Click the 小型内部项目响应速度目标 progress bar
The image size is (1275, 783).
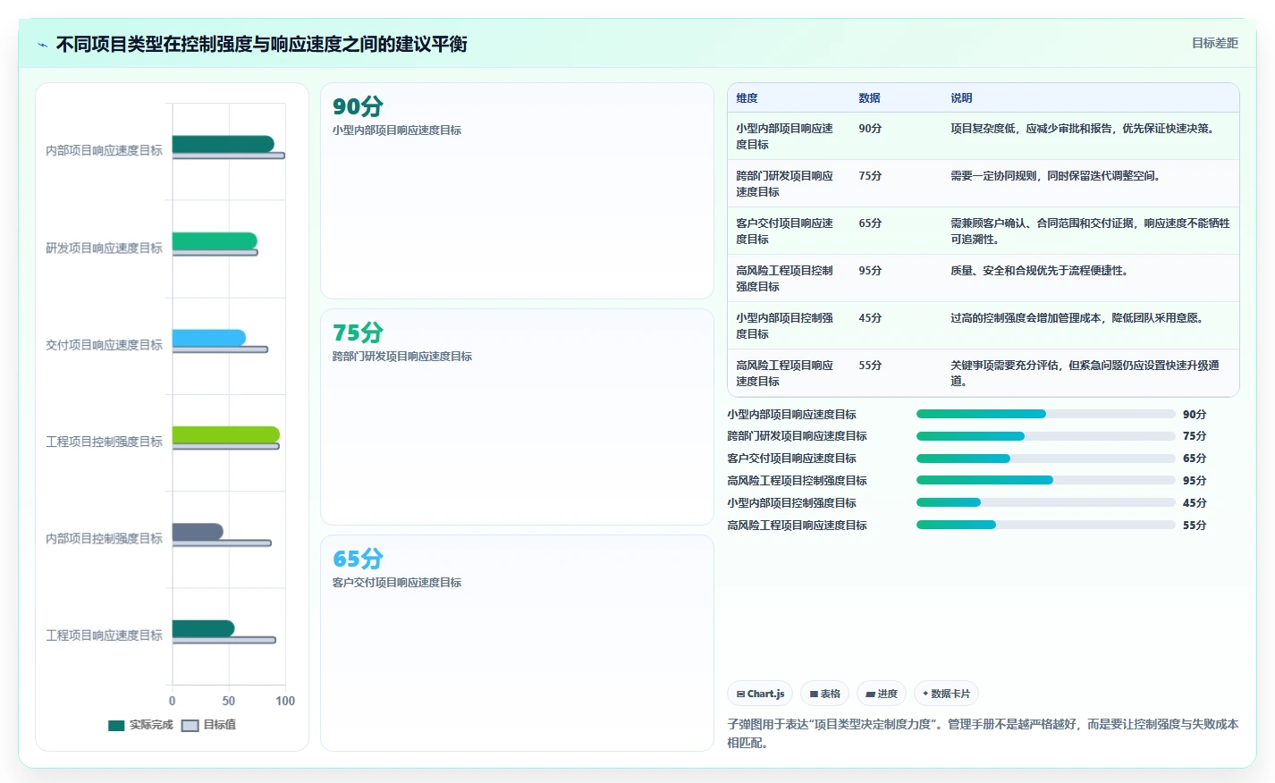(x=1046, y=414)
